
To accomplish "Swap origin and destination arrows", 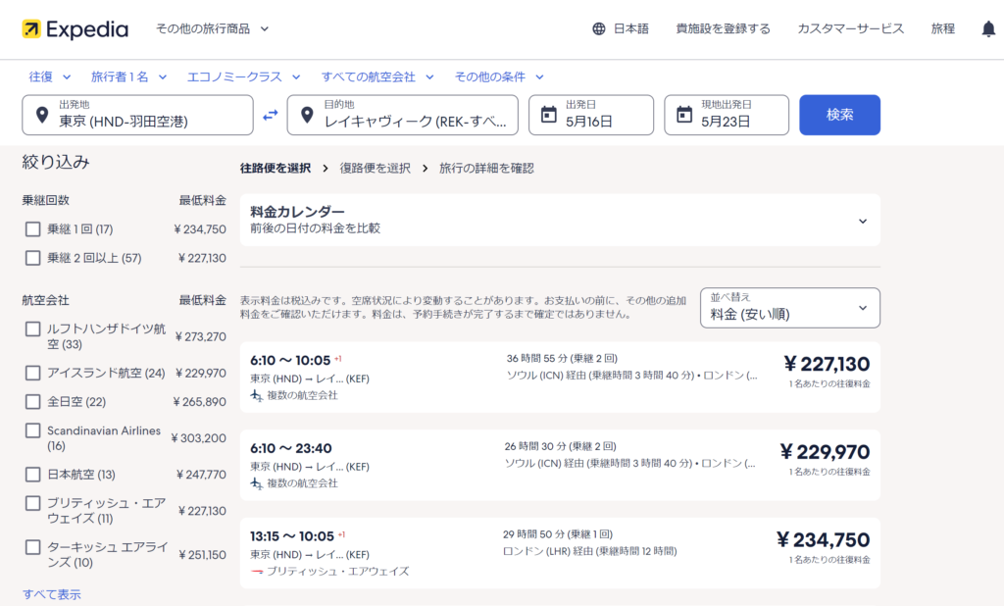I will click(x=271, y=115).
